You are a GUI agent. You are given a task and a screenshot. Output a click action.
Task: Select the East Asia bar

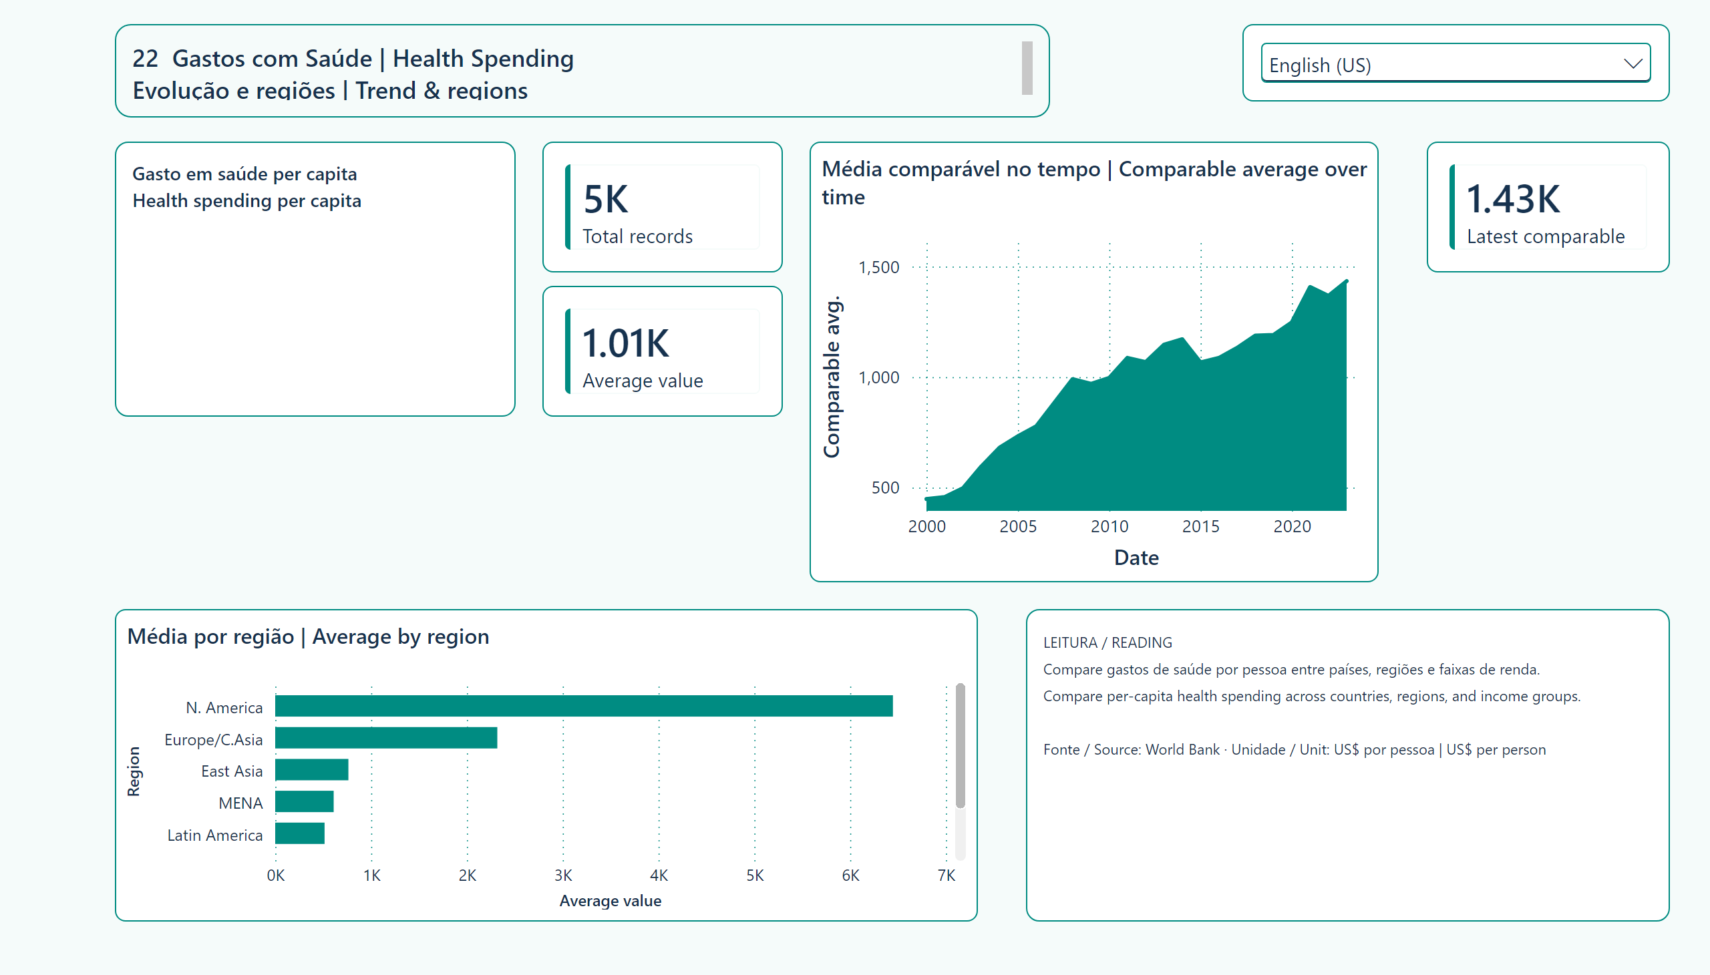point(311,769)
